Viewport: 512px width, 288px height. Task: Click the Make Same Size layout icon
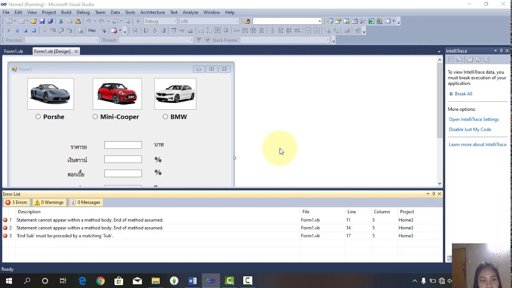point(217,31)
